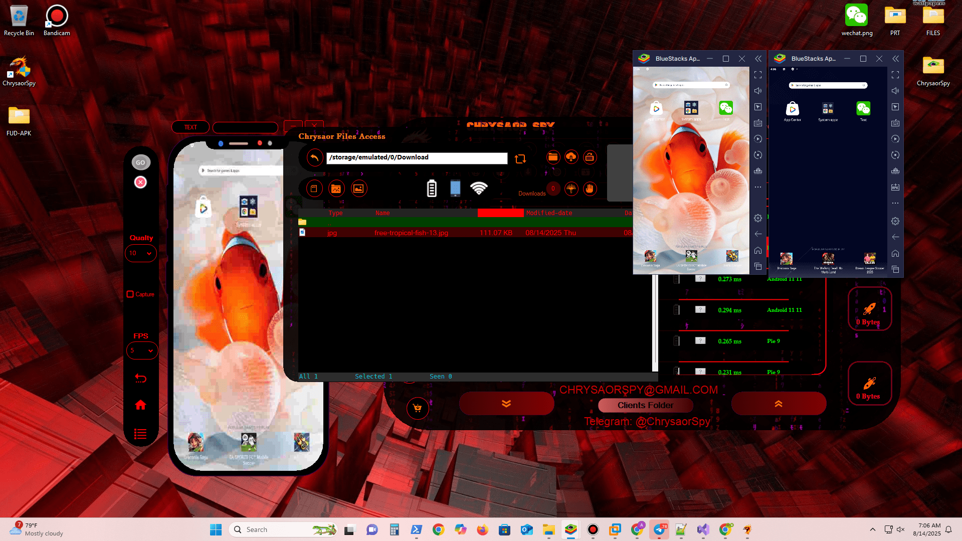
Task: Click the shopping cart icon
Action: (x=418, y=408)
